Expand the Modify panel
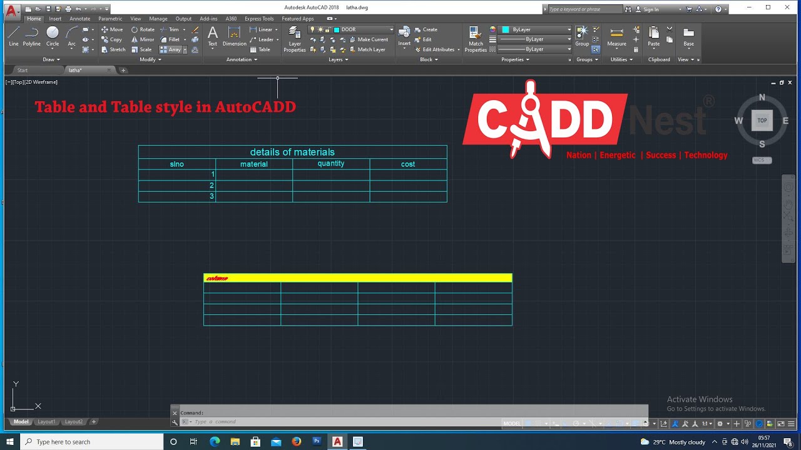Viewport: 801px width, 450px height. pyautogui.click(x=150, y=59)
